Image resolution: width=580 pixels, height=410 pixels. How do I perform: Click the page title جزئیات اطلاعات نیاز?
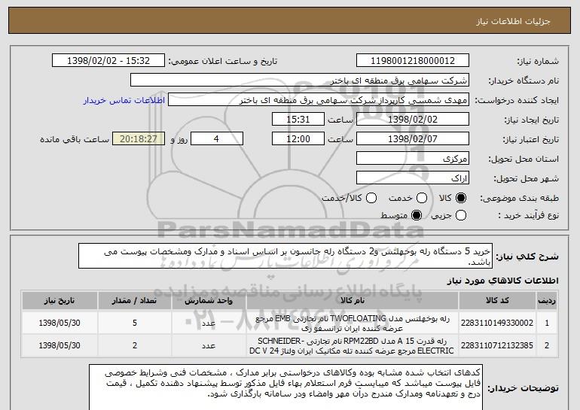click(x=514, y=21)
